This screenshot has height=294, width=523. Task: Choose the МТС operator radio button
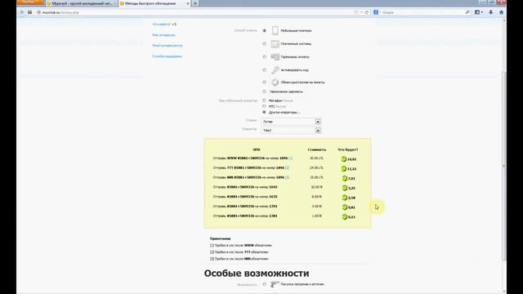(264, 106)
